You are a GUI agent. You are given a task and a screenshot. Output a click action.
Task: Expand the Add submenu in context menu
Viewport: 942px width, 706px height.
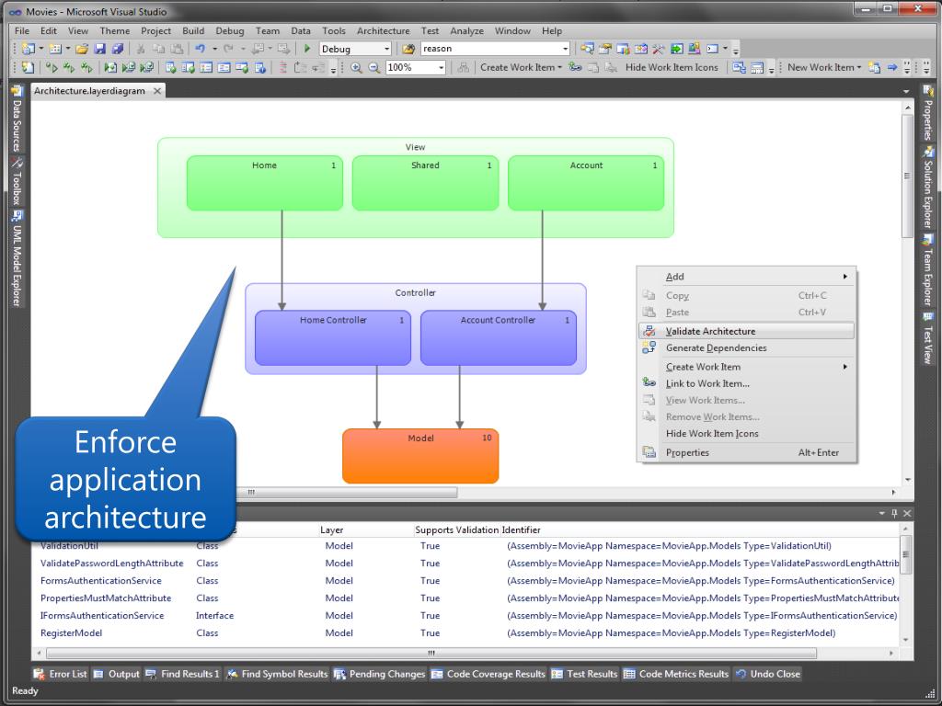tap(844, 277)
